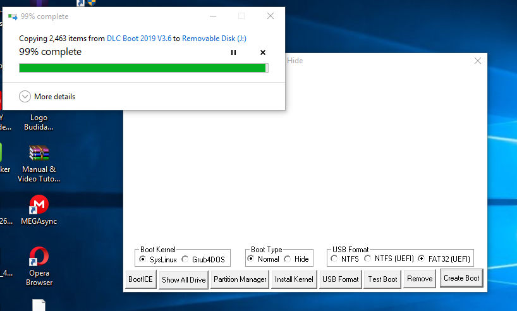Viewport: 517px width, 311px height.
Task: Open the Removable Disk (J:) destination link
Action: tap(214, 39)
